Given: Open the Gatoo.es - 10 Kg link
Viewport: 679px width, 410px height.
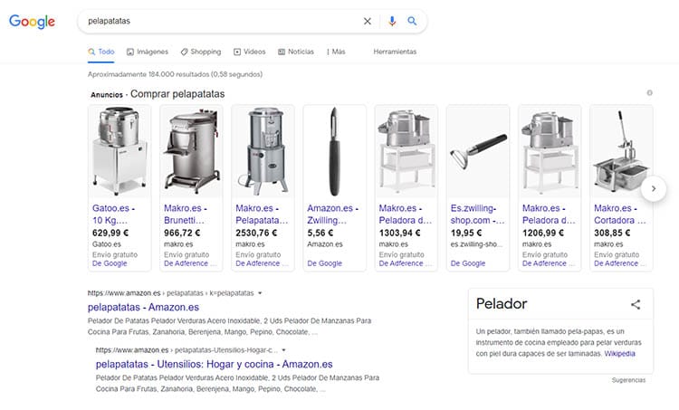Looking at the screenshot, I should [x=113, y=215].
